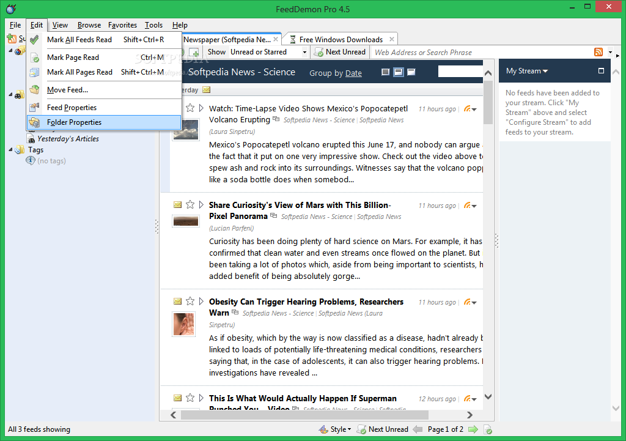Maximize the My Stream panel
626x441 pixels.
[601, 71]
